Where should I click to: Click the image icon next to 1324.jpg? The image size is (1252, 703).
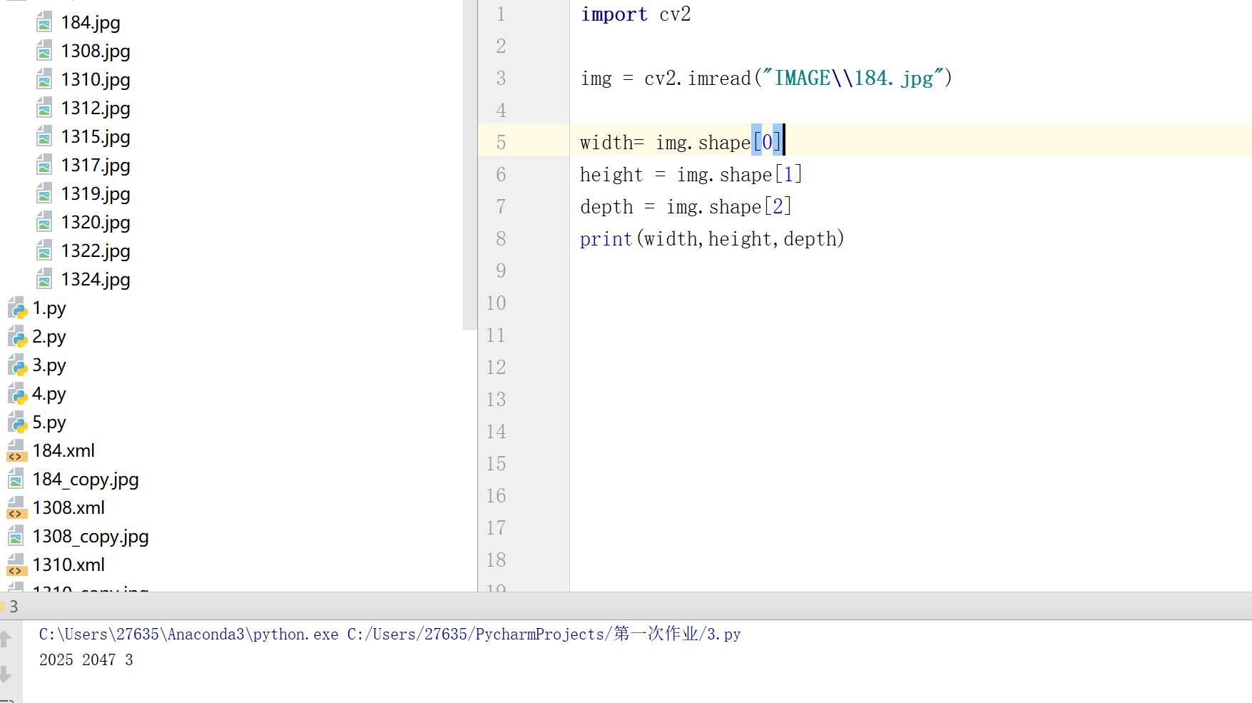44,279
